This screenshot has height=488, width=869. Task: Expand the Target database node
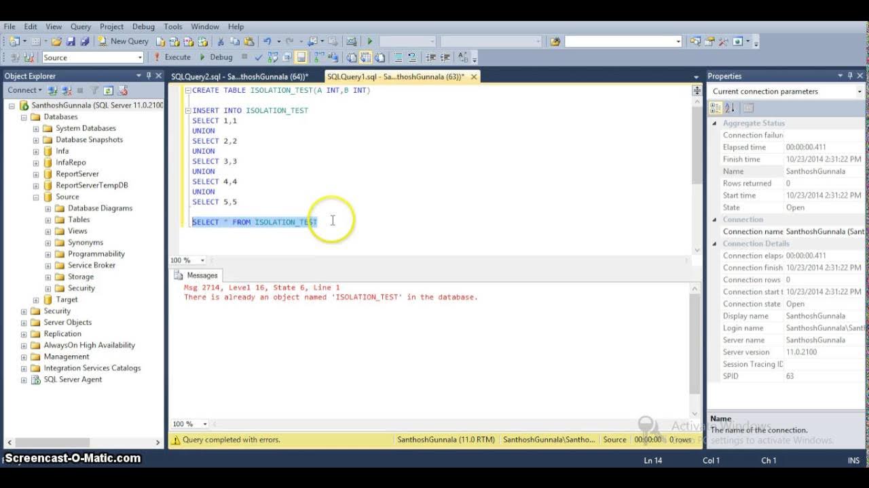(x=37, y=300)
